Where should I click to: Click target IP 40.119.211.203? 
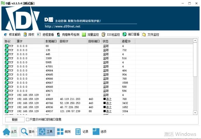(70, 99)
